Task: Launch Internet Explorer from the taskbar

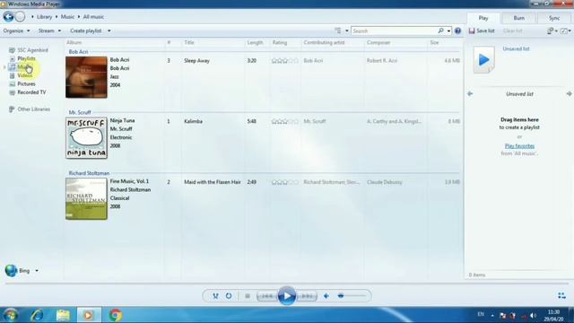Action: click(x=37, y=315)
